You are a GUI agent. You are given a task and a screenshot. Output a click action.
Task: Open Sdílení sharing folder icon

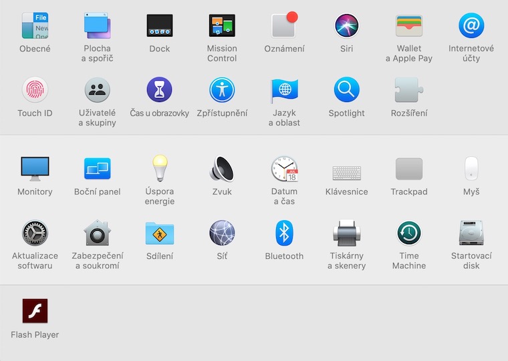(159, 234)
